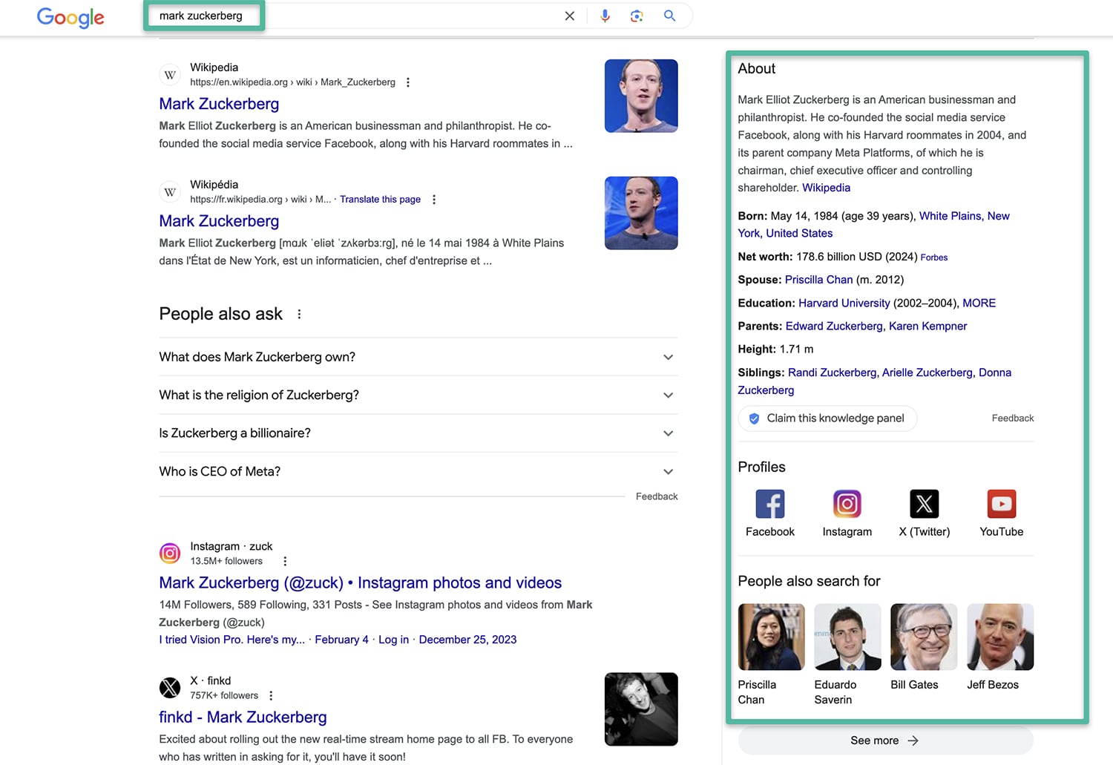Open options for Instagram zuck result
The width and height of the screenshot is (1113, 765).
coord(285,562)
